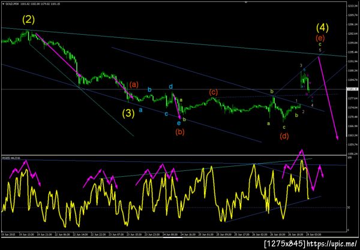Click the 1213.34 price scale label
Image resolution: width=360 pixels, height=250 pixels.
[x=352, y=6]
